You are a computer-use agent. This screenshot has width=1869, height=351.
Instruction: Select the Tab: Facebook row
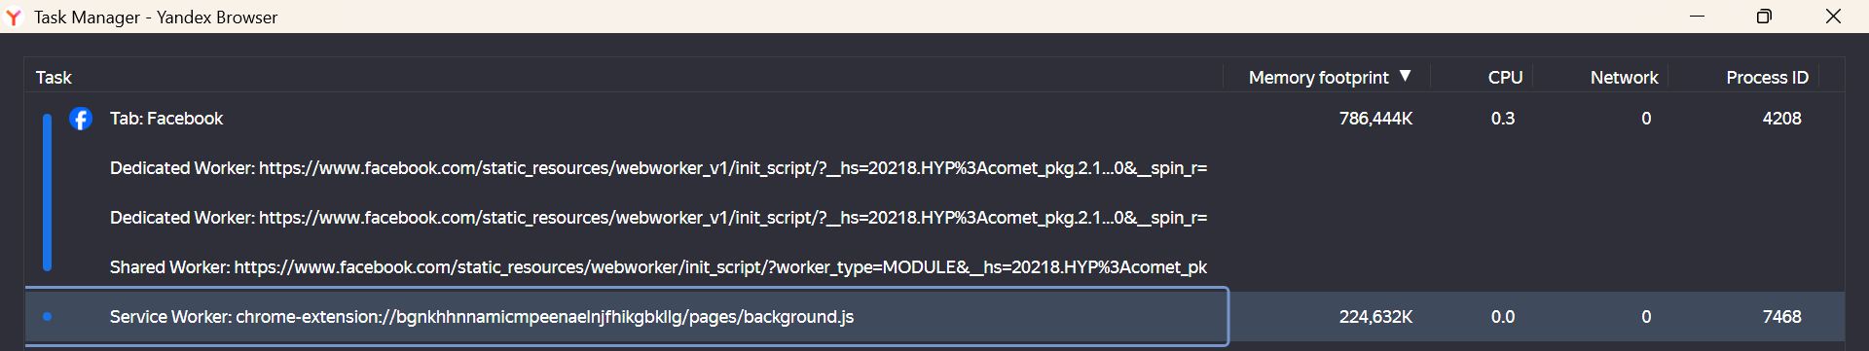click(x=934, y=119)
